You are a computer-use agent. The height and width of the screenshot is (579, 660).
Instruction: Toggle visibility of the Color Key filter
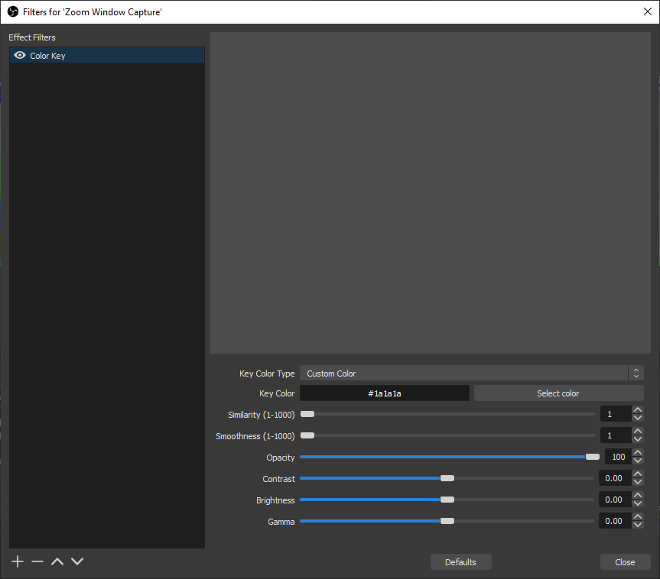click(20, 54)
